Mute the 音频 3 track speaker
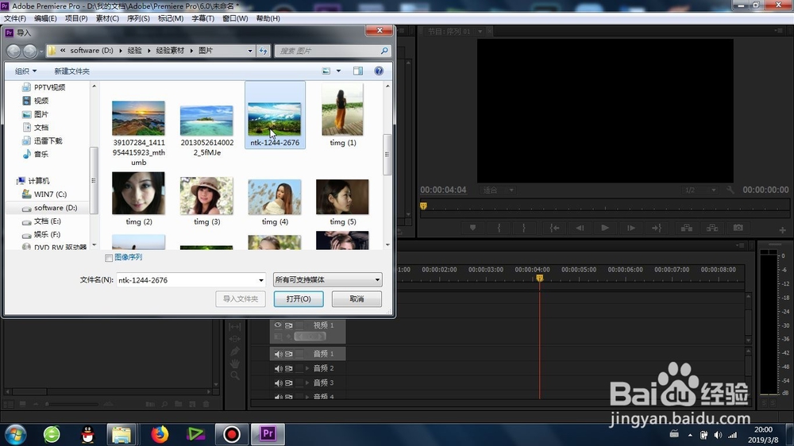The width and height of the screenshot is (794, 446). click(x=278, y=383)
